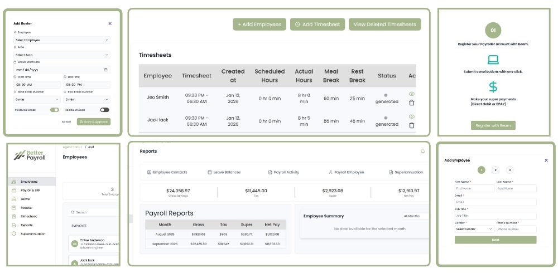This screenshot has width=558, height=273.
Task: Open the All Months filter dropdown
Action: click(x=415, y=216)
